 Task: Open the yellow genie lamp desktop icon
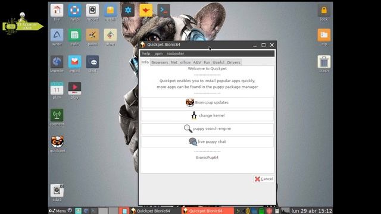[x=146, y=10]
